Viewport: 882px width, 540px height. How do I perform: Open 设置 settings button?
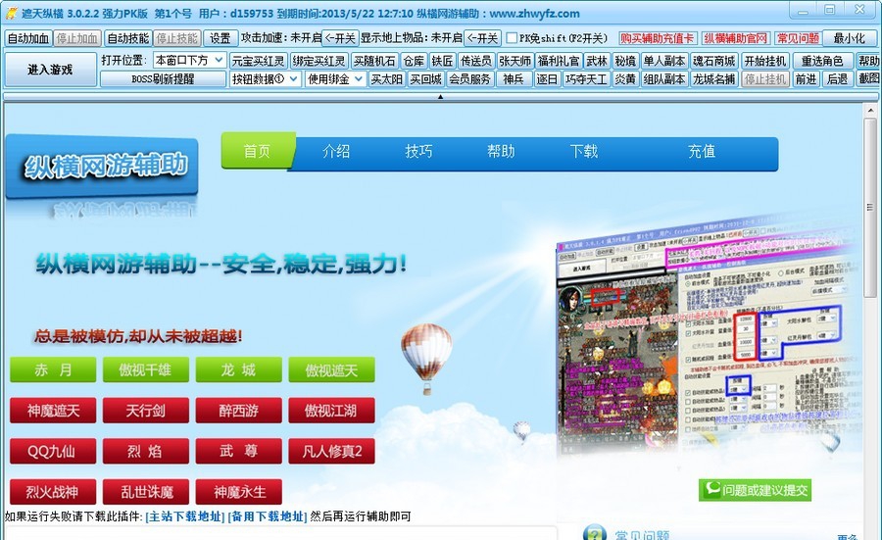220,38
